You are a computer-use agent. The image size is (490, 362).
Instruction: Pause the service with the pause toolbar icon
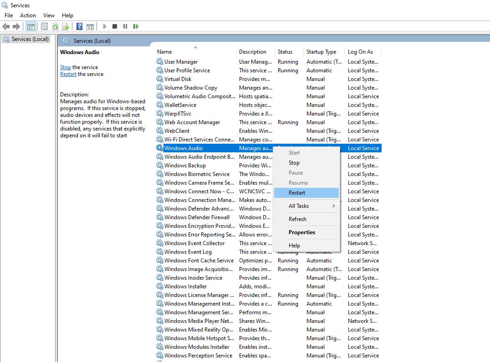(x=125, y=26)
